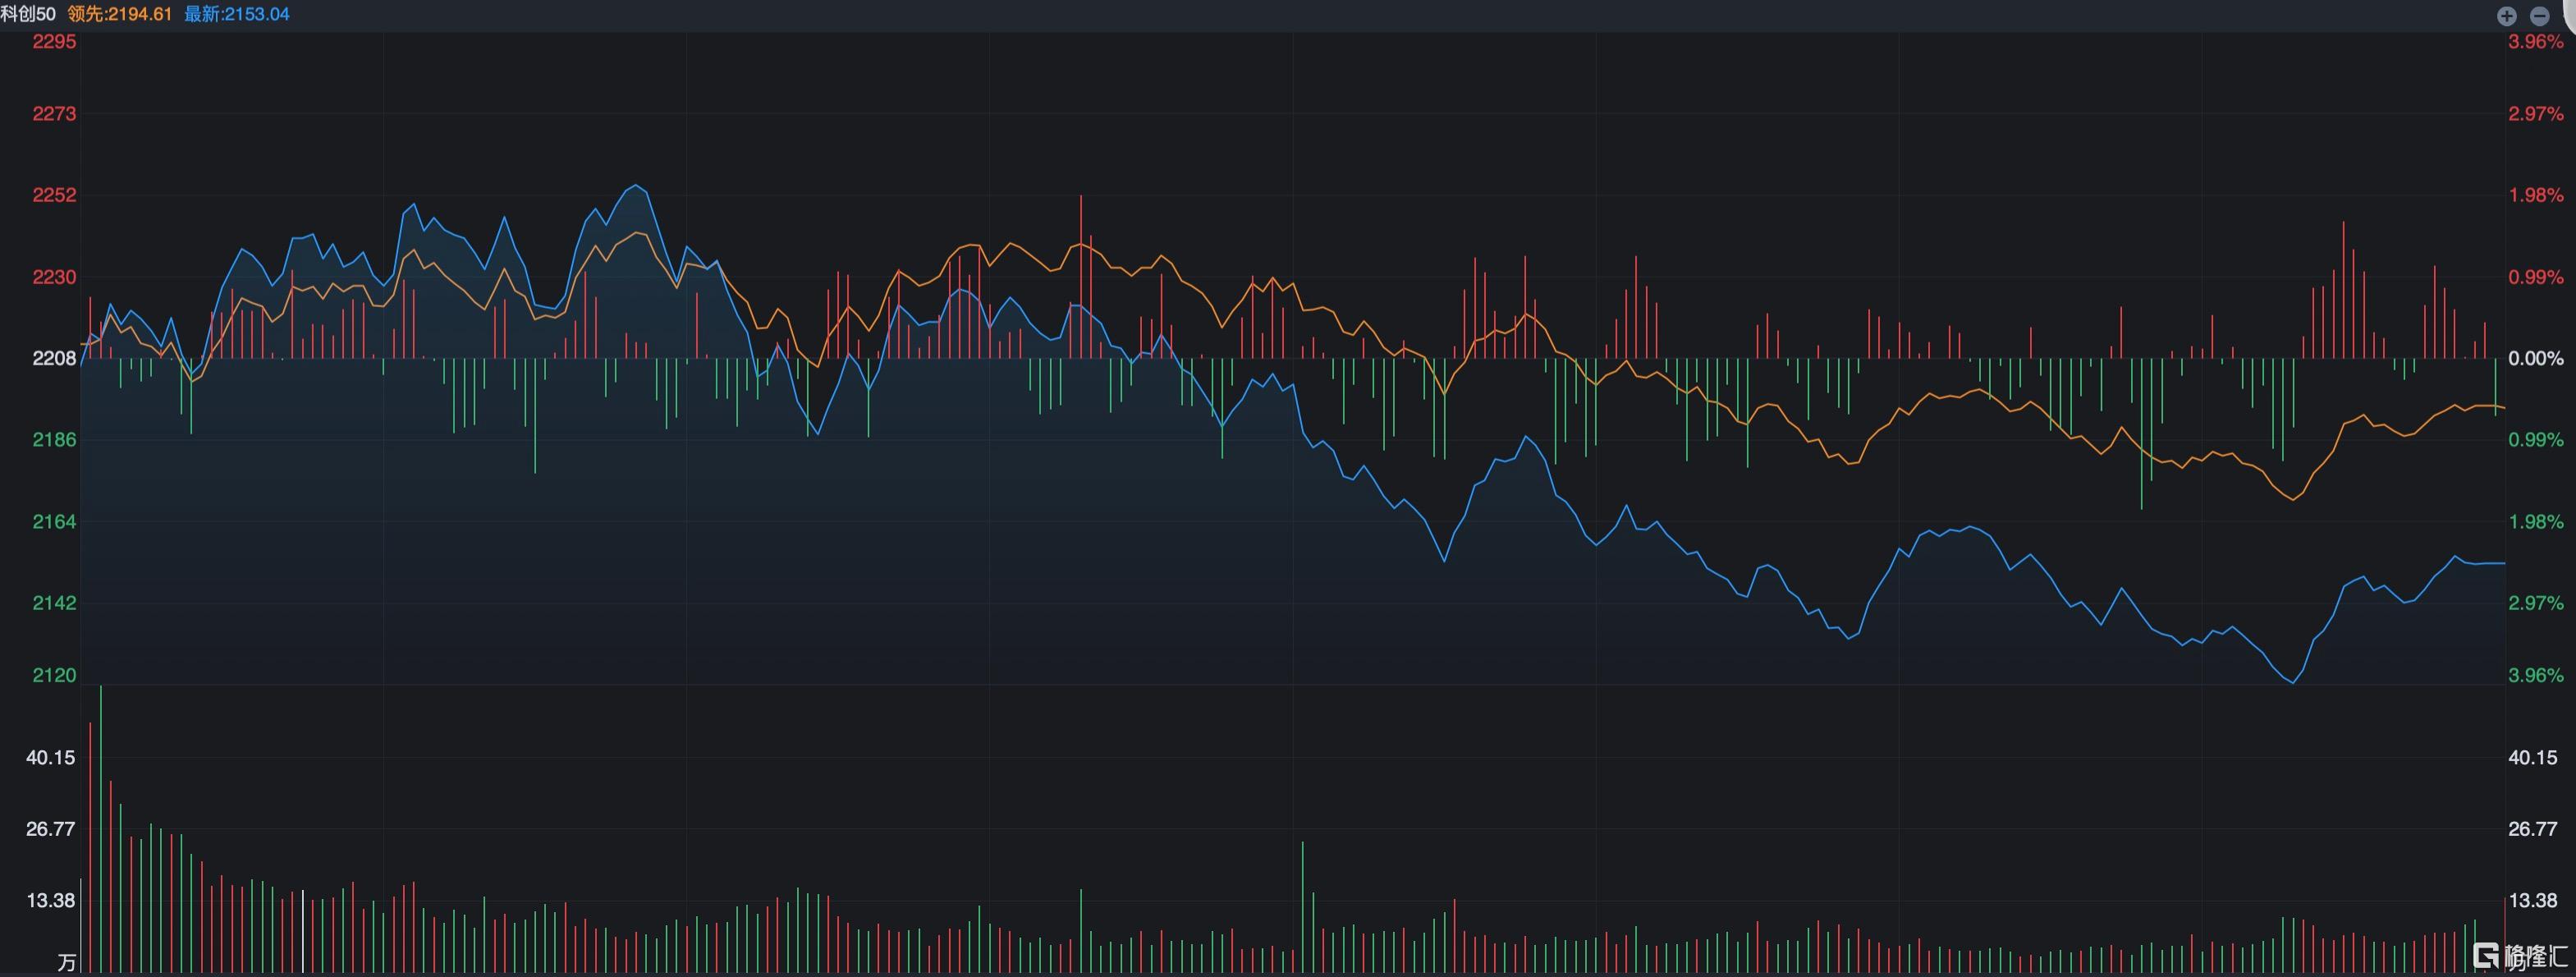Click the tallest opening volume bar
Viewport: 2576px width, 977px height.
pos(101,830)
